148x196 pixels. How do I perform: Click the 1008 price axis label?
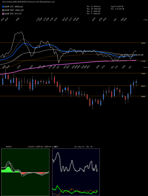pos(143,97)
